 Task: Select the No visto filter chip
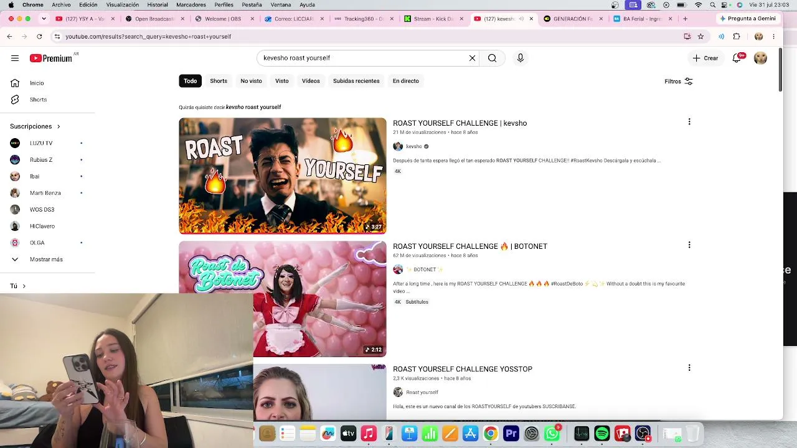[x=251, y=81]
